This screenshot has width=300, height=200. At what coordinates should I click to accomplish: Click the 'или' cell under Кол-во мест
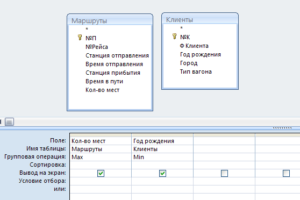(101, 189)
